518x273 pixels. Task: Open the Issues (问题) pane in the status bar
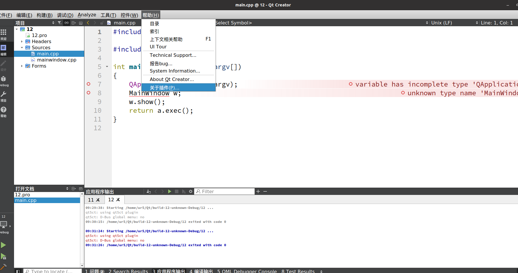95,271
